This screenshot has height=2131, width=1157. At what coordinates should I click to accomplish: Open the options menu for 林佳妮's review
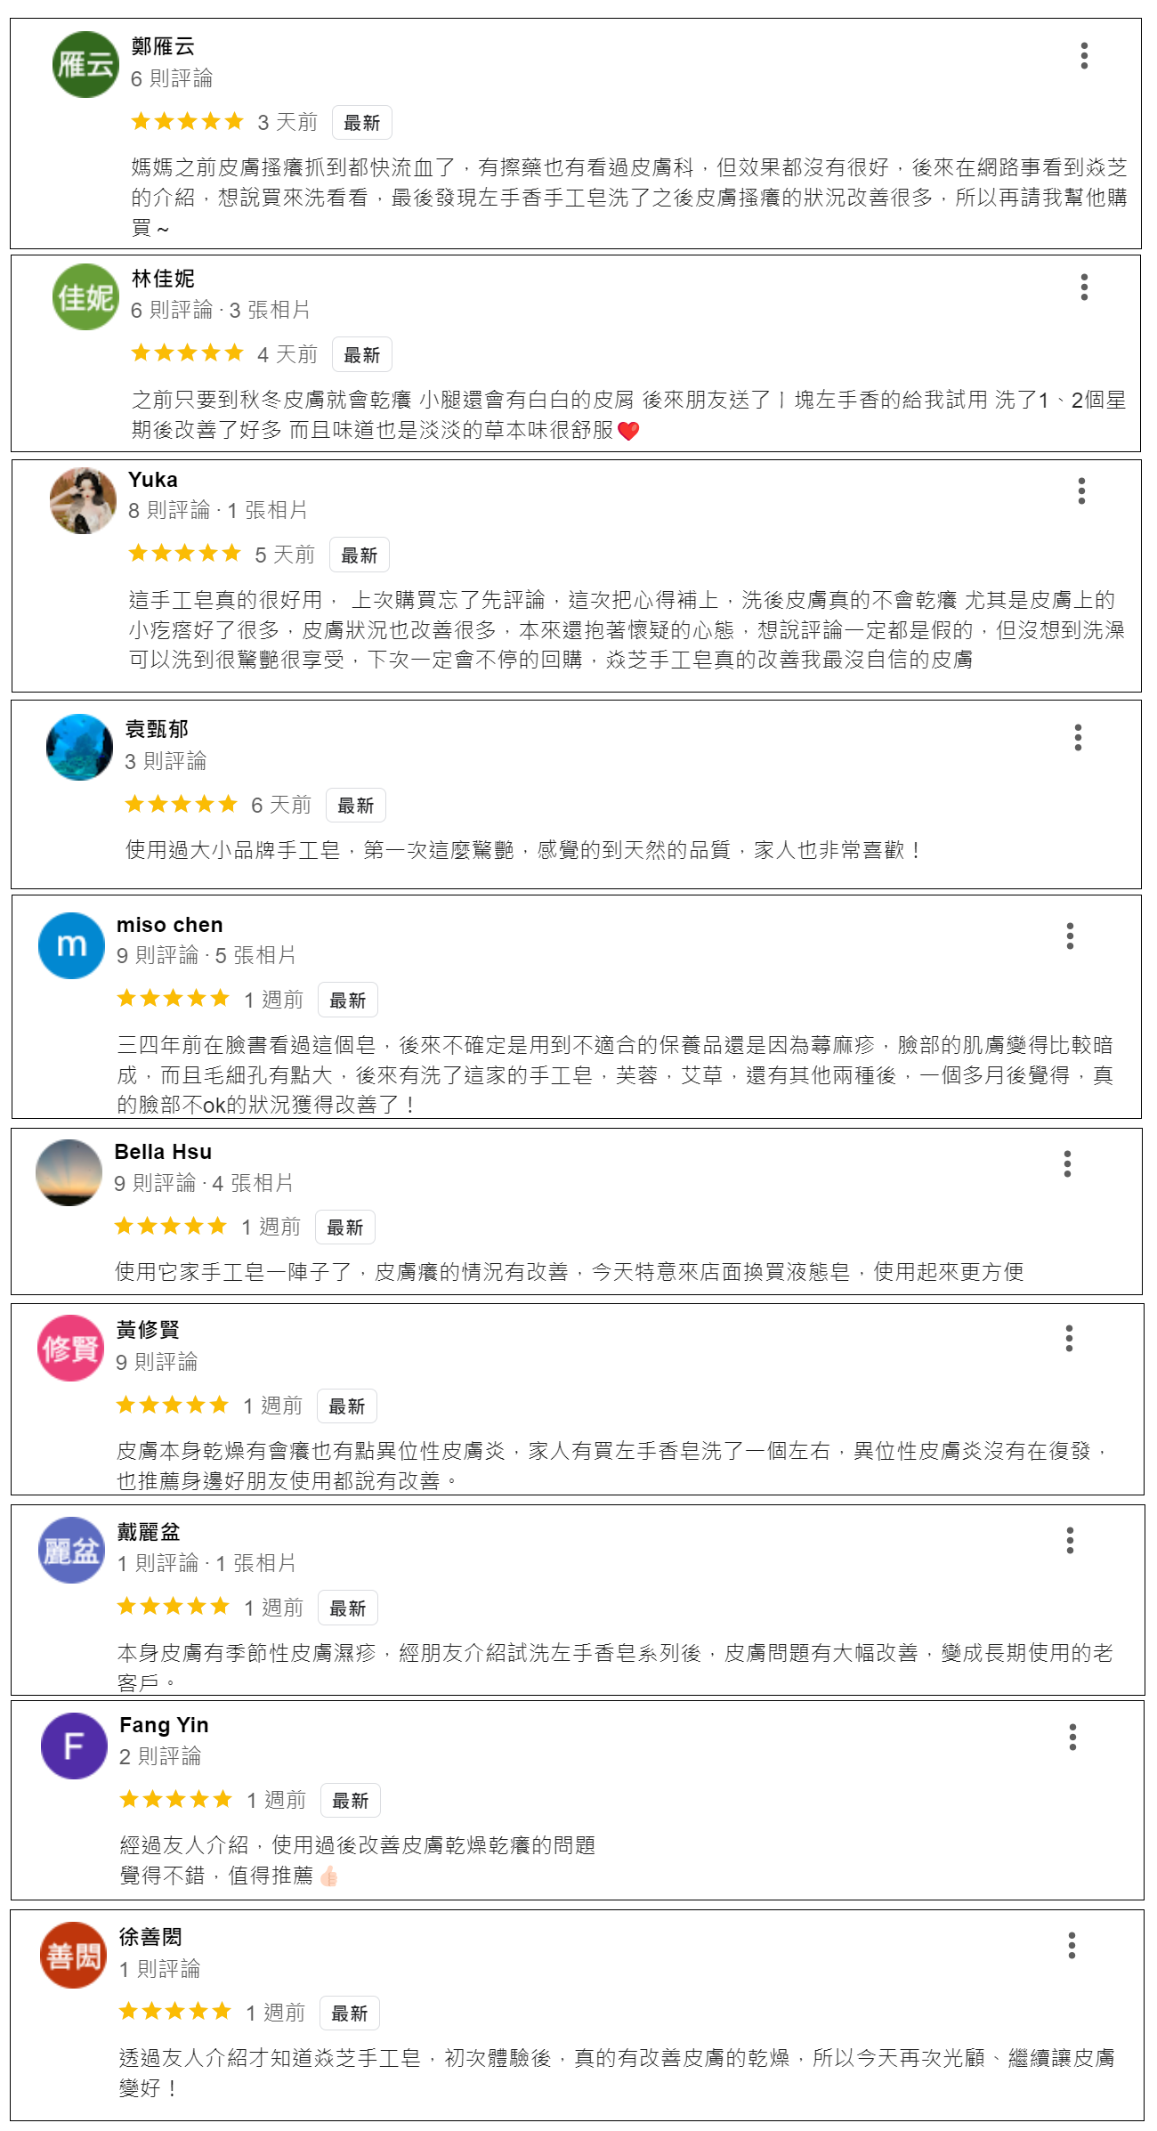[1084, 287]
